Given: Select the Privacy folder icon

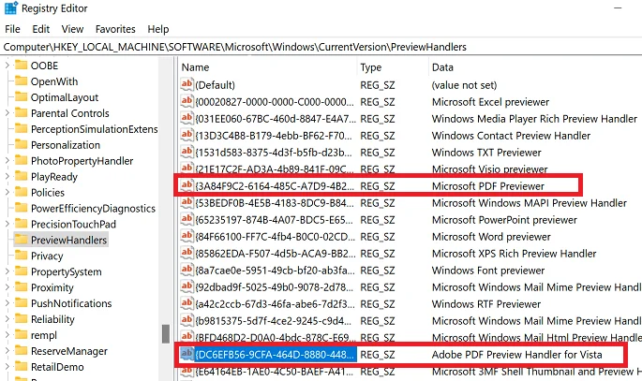Looking at the screenshot, I should pos(21,256).
